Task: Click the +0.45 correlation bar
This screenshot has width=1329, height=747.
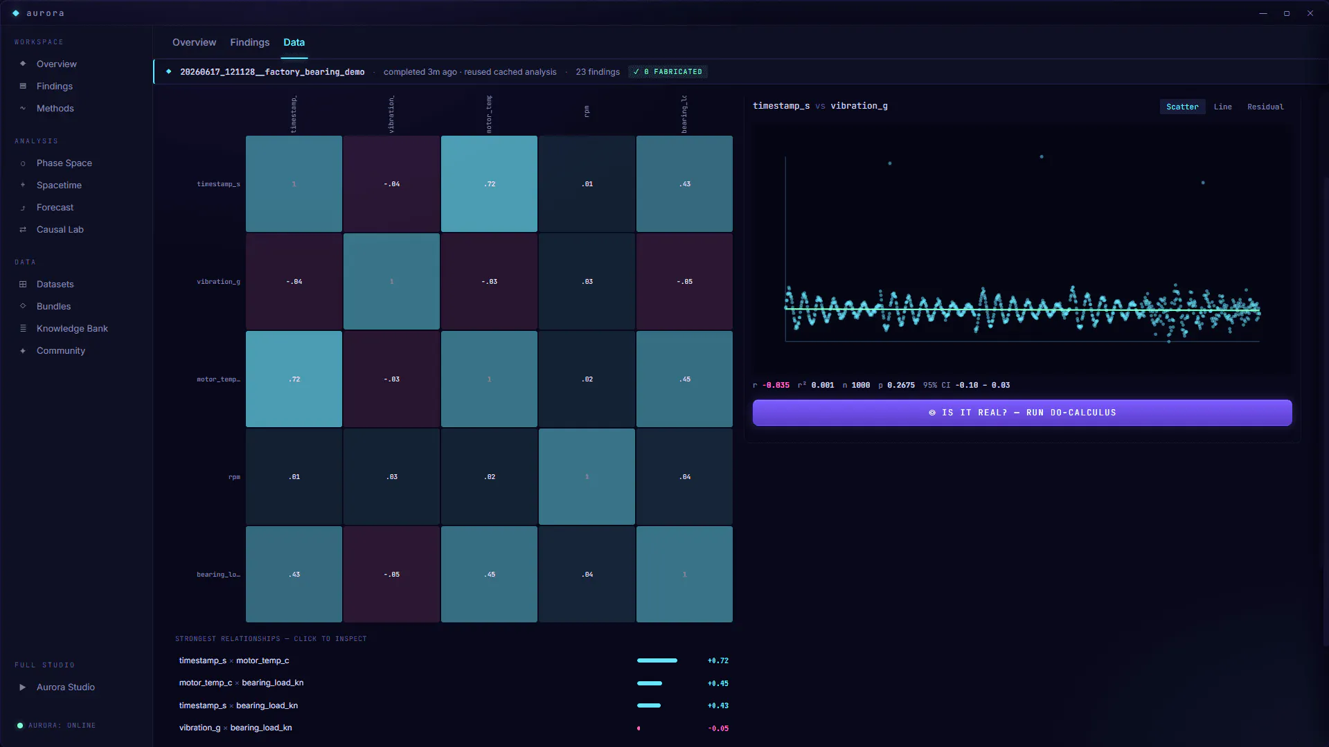Action: click(x=650, y=683)
